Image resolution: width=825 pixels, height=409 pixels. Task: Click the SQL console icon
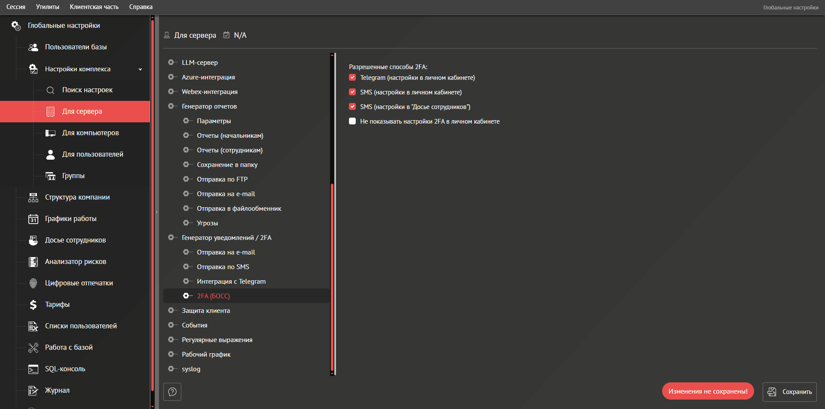tap(33, 369)
